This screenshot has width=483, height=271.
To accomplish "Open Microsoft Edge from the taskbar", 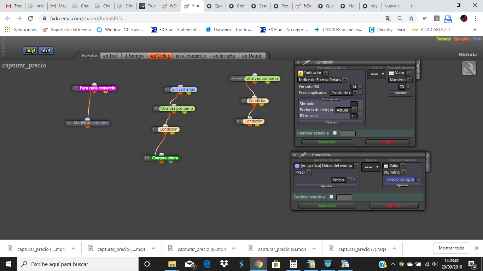I will pyautogui.click(x=207, y=264).
